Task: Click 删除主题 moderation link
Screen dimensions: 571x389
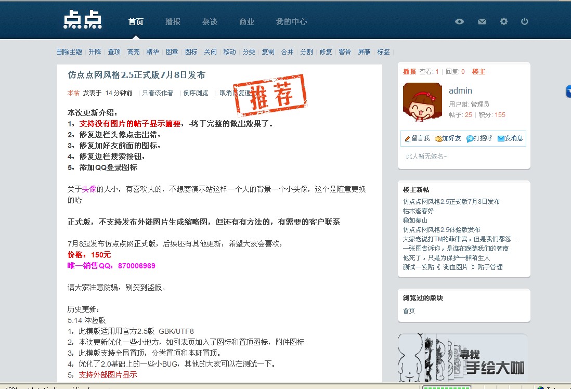Action: pos(70,51)
